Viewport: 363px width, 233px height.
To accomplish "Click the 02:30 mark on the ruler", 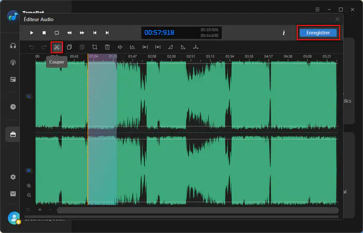I will (171, 56).
